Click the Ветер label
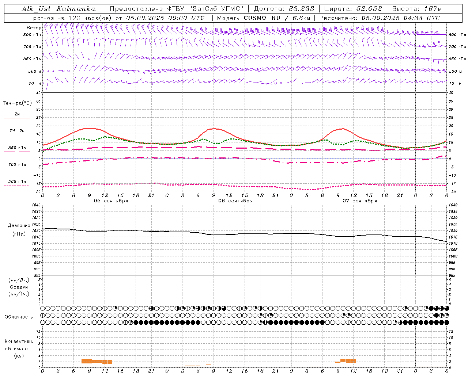 point(34,28)
